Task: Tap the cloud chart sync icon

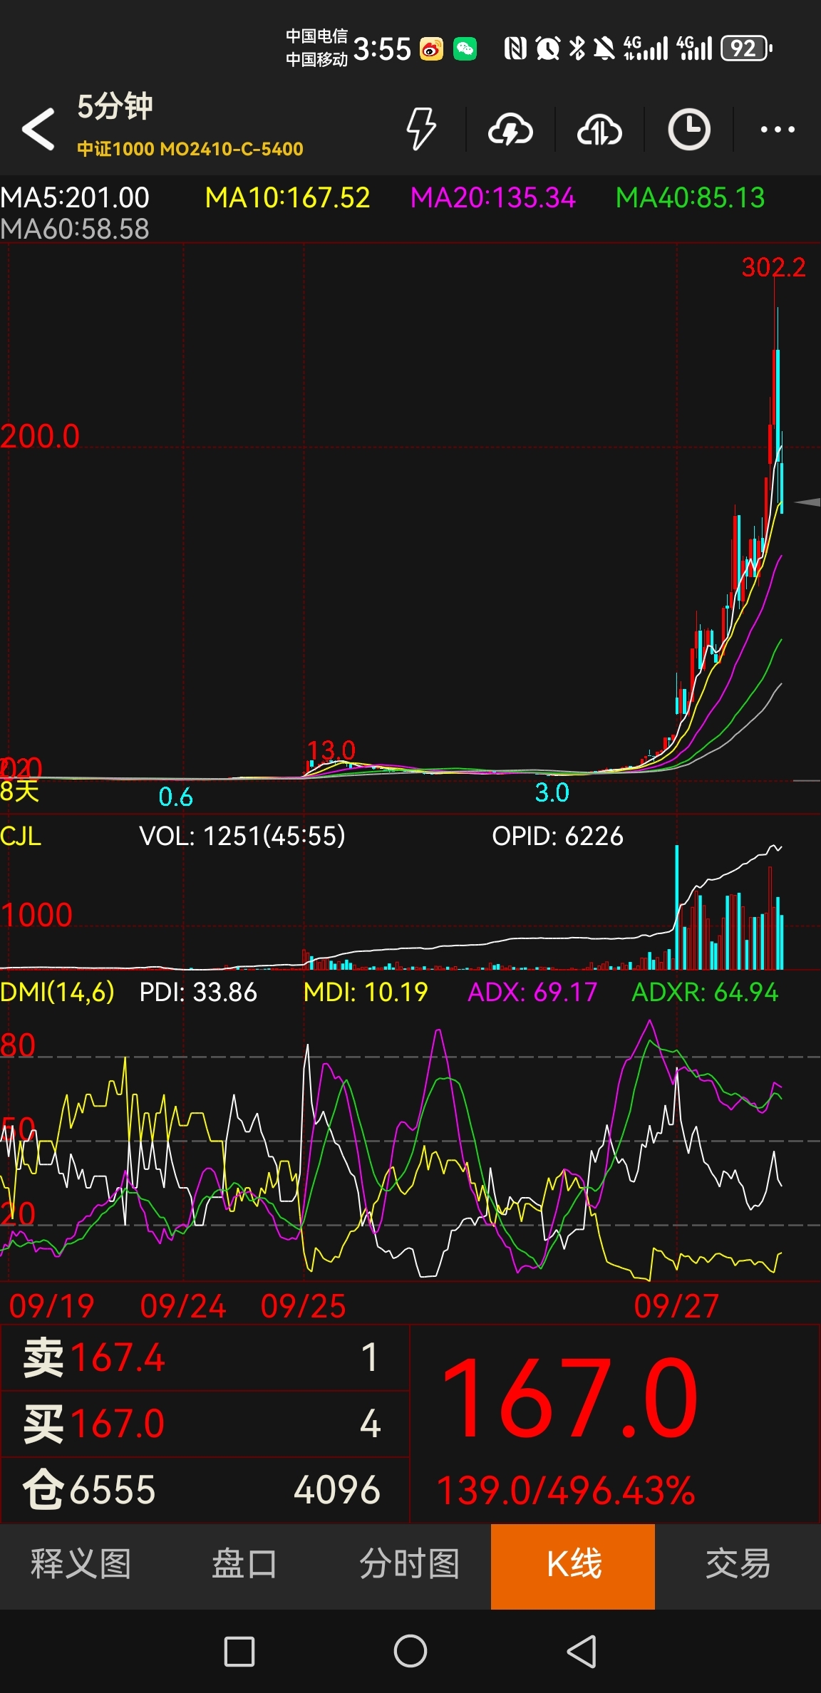Action: pos(599,130)
